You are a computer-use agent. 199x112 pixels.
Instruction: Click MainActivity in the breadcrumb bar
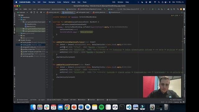(71, 9)
